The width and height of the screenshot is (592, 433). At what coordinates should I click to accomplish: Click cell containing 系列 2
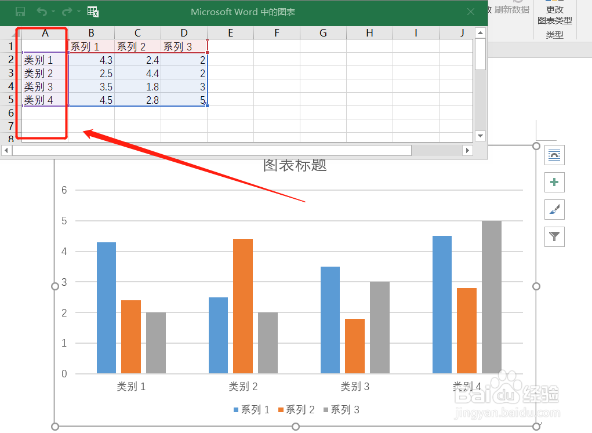(x=138, y=46)
